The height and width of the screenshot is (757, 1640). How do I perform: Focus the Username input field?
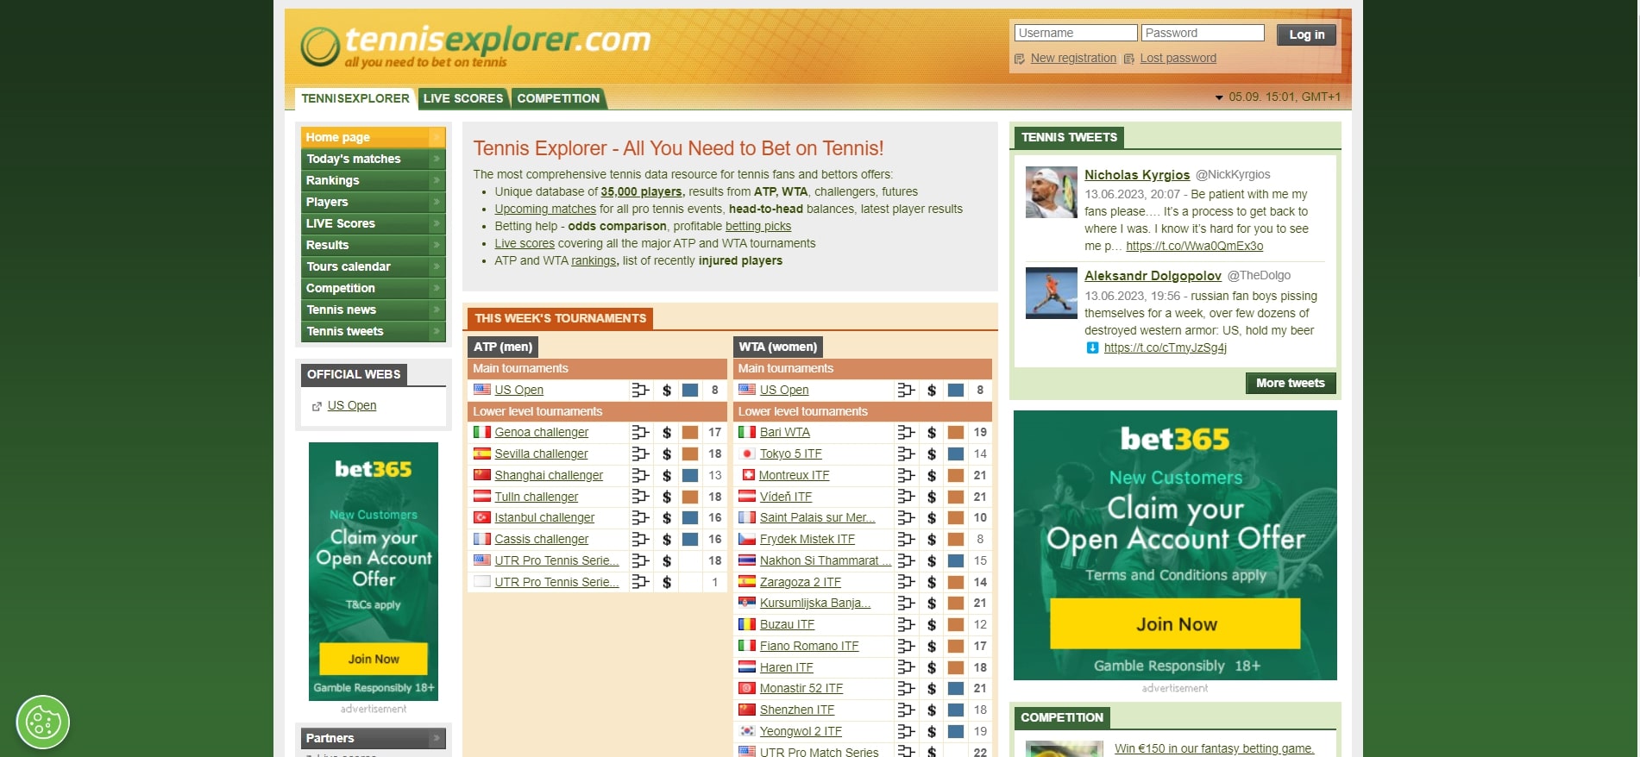[1076, 33]
